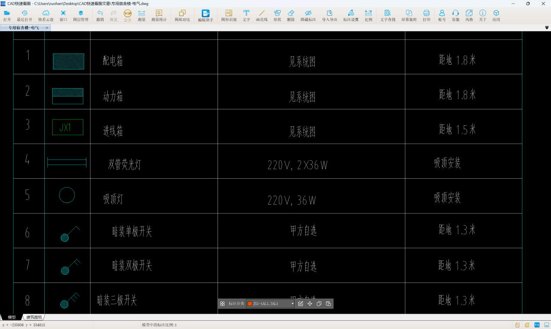Select the 删除 eraser tool

(x=291, y=16)
